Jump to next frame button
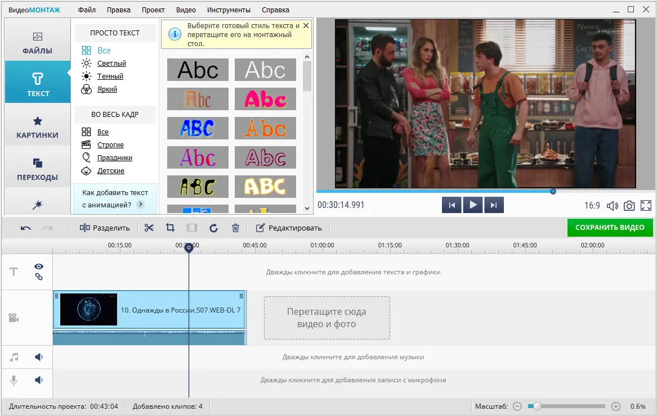Image resolution: width=657 pixels, height=416 pixels. (x=494, y=205)
